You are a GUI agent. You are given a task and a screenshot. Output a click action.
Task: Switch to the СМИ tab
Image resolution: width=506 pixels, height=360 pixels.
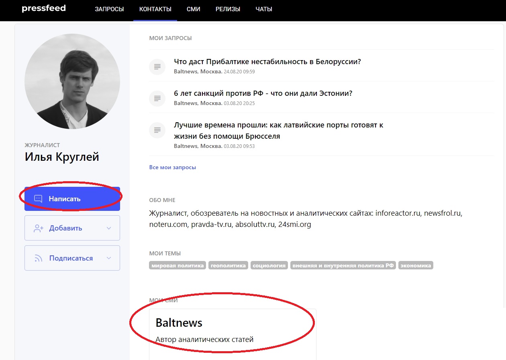click(x=193, y=9)
